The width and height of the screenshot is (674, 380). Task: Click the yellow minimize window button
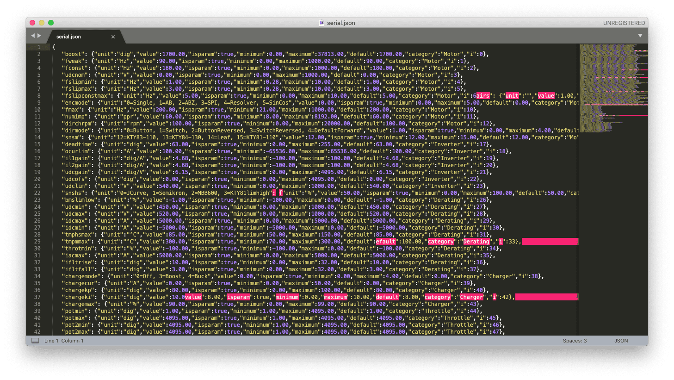42,23
